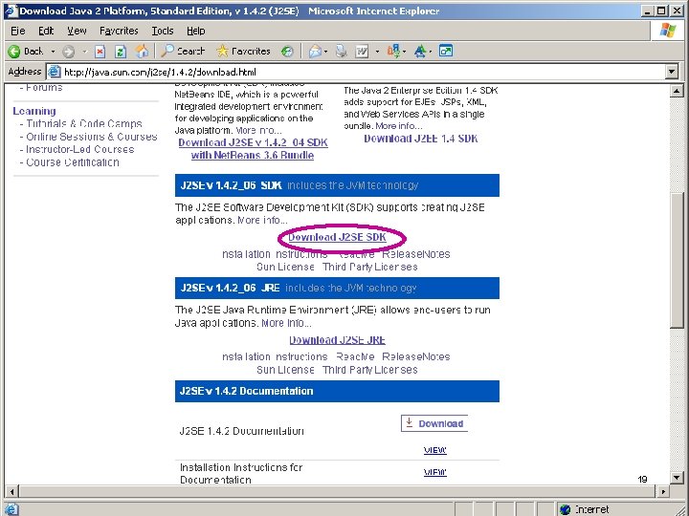
Task: Expand the address bar dropdown
Action: (672, 72)
